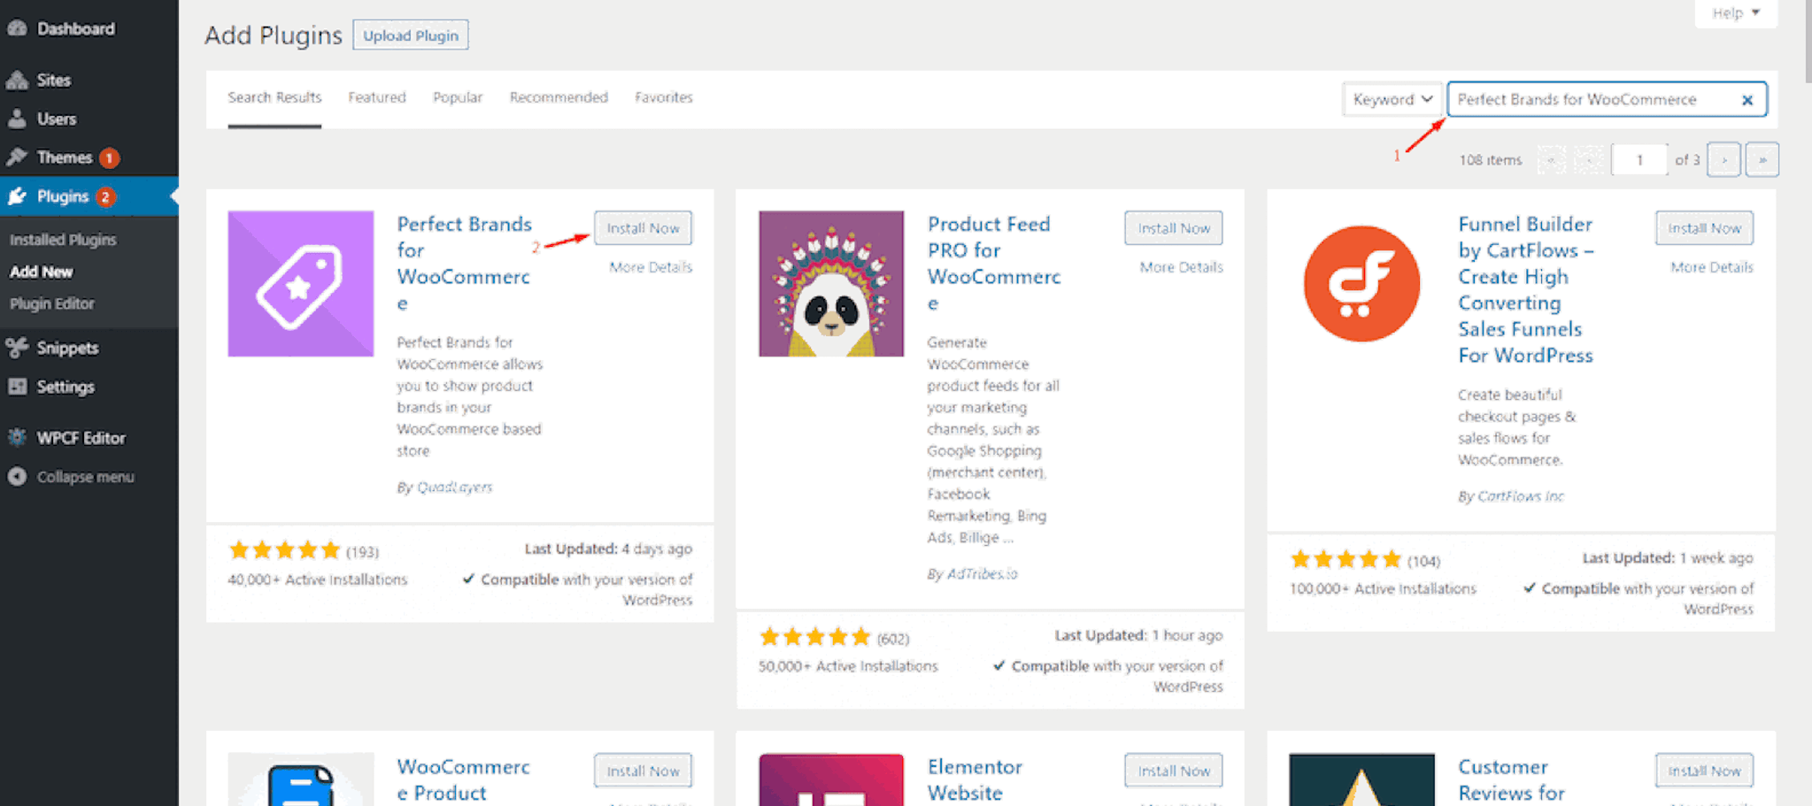Switch to Search Results tab
This screenshot has width=1812, height=806.
click(x=274, y=97)
